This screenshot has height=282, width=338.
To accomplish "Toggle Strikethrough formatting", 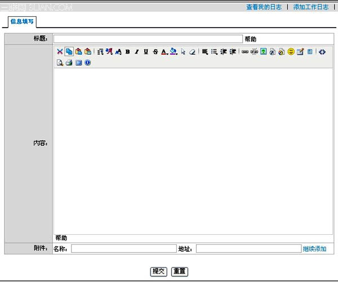I will click(x=155, y=52).
